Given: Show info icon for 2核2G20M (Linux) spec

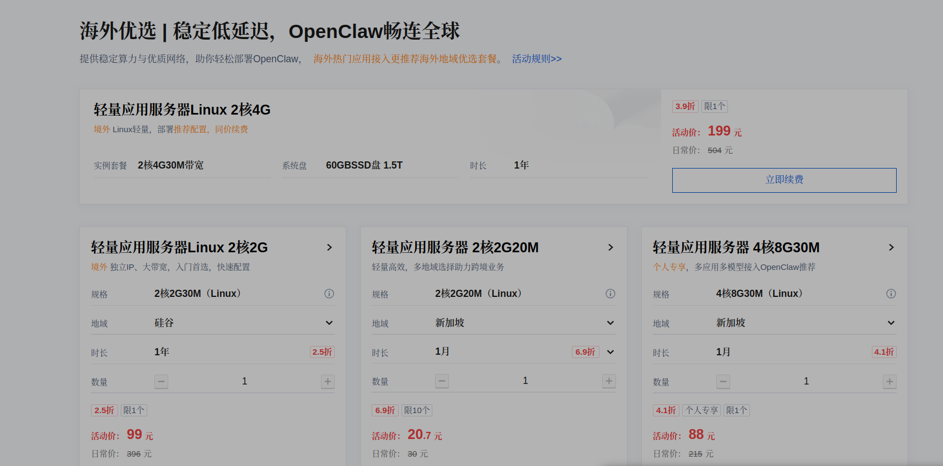Looking at the screenshot, I should pyautogui.click(x=610, y=294).
